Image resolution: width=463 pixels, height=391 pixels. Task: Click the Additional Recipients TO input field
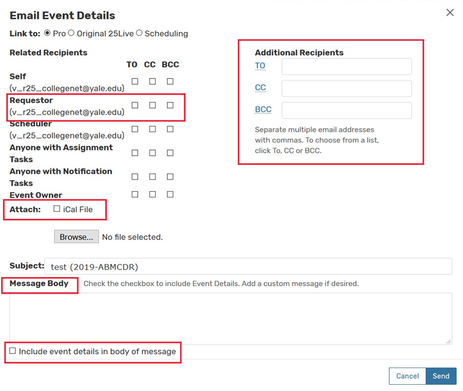click(346, 66)
